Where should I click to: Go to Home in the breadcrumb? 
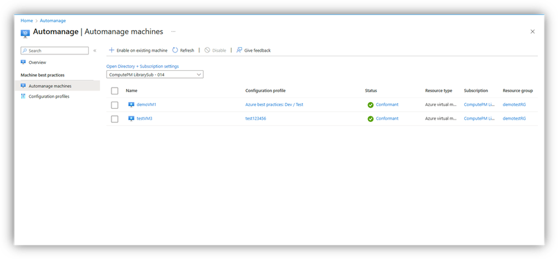tap(27, 21)
